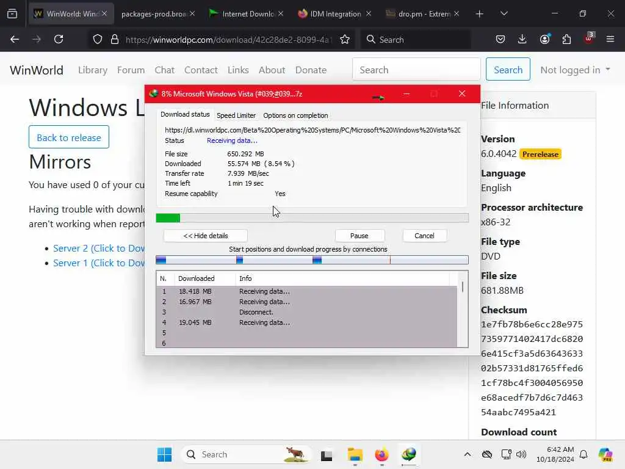Show hidden system tray icons
The width and height of the screenshot is (625, 469).
(x=468, y=454)
